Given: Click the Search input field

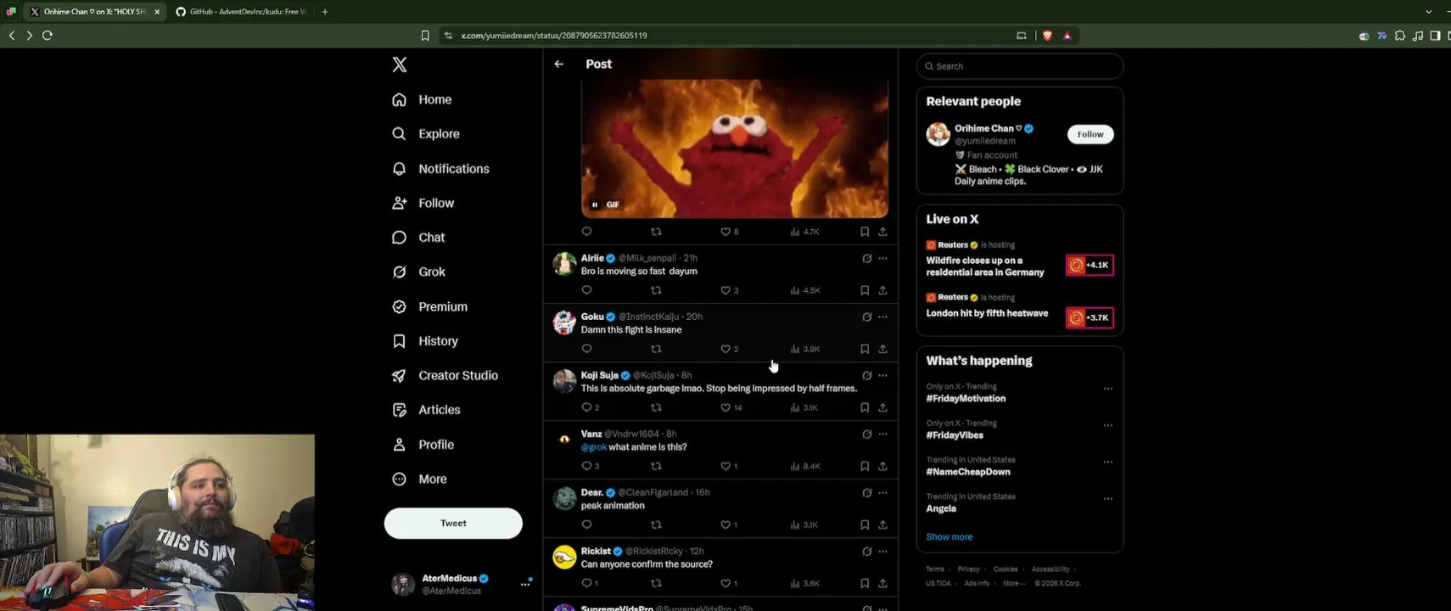Looking at the screenshot, I should coord(1020,66).
